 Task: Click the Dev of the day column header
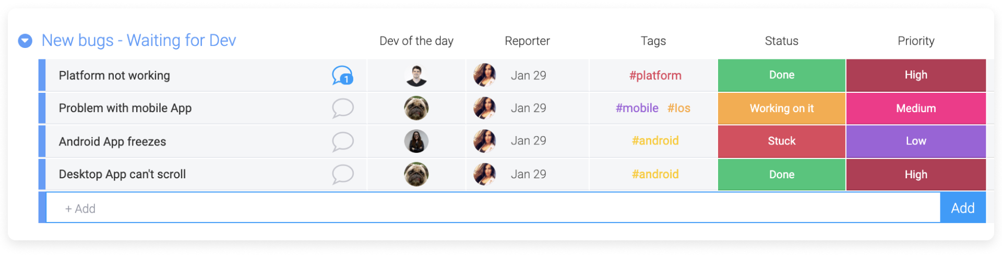(416, 41)
